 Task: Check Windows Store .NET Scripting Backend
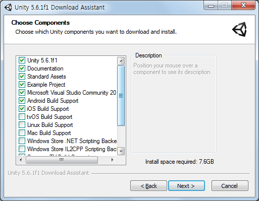point(22,141)
